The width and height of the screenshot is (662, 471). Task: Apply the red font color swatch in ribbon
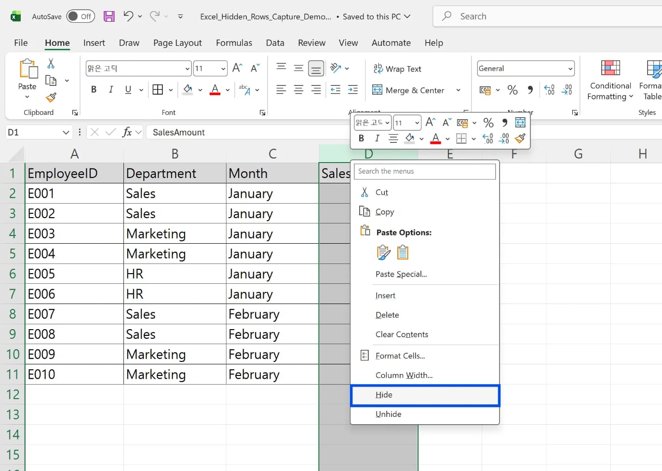click(215, 90)
